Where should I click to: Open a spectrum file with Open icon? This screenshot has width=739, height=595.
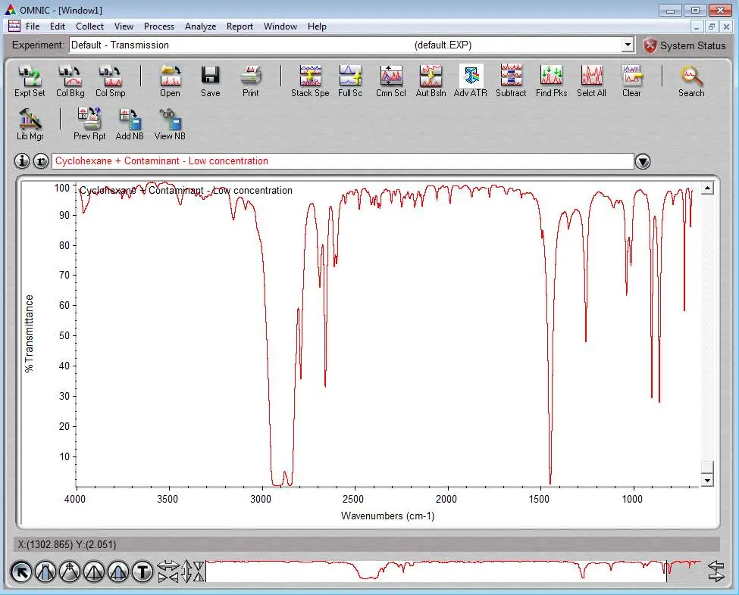click(x=170, y=80)
